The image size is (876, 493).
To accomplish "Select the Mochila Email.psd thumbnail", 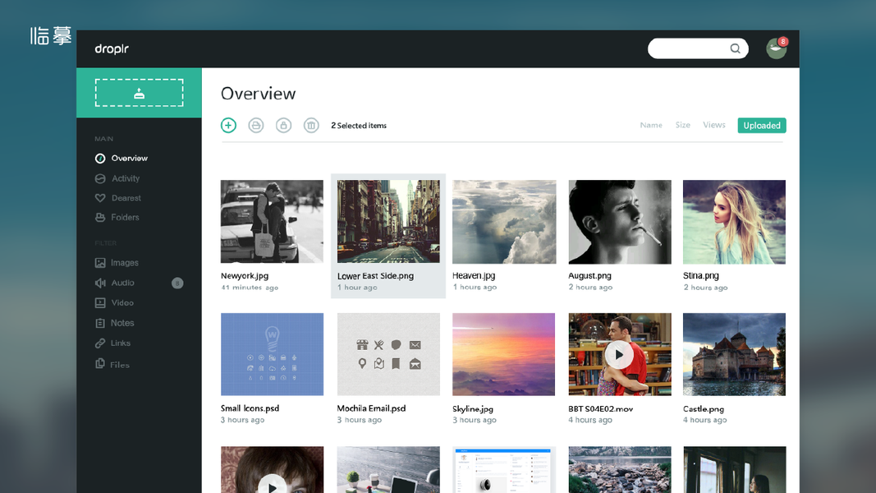I will point(388,354).
